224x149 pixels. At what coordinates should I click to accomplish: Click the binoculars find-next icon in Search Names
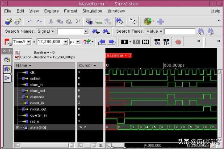(x=96, y=32)
